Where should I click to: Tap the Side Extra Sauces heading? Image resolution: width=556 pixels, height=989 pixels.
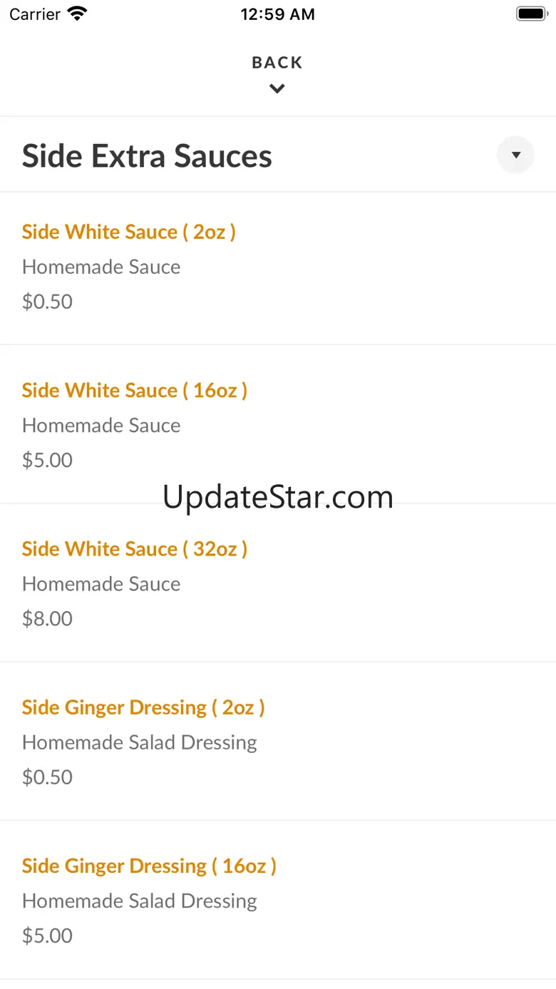(x=147, y=156)
